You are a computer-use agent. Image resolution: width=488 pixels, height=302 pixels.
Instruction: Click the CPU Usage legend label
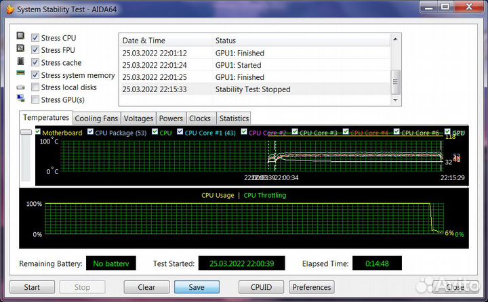point(218,195)
